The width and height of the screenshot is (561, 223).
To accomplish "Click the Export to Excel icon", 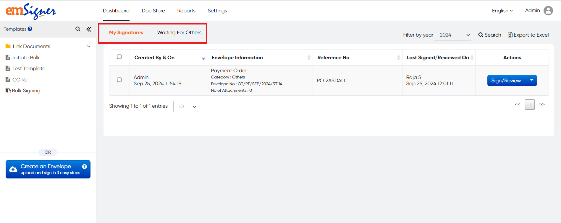I will coord(510,35).
